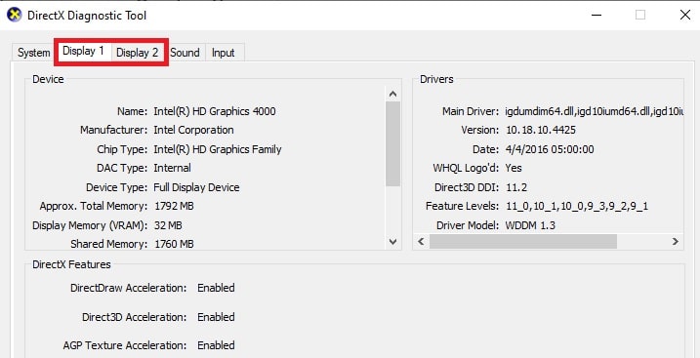Maximize the DirectX Diagnostic Tool window

[x=640, y=16]
